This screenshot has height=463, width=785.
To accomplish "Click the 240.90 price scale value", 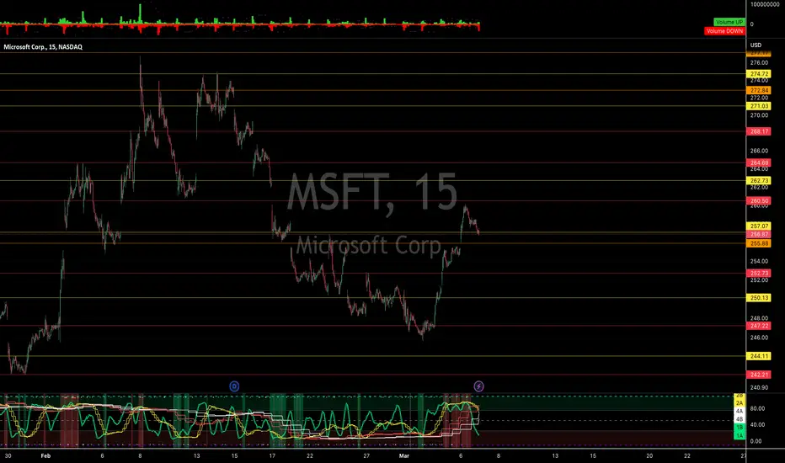I will coord(759,387).
